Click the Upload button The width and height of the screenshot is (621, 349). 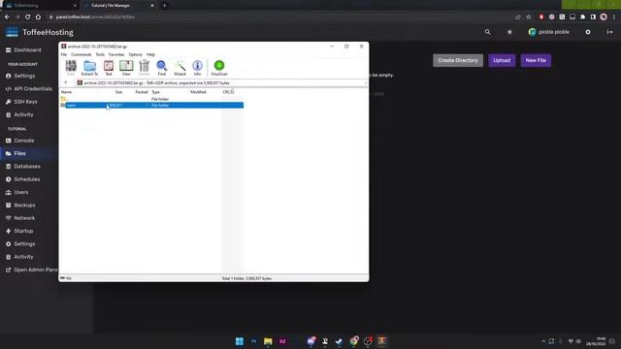(x=502, y=60)
